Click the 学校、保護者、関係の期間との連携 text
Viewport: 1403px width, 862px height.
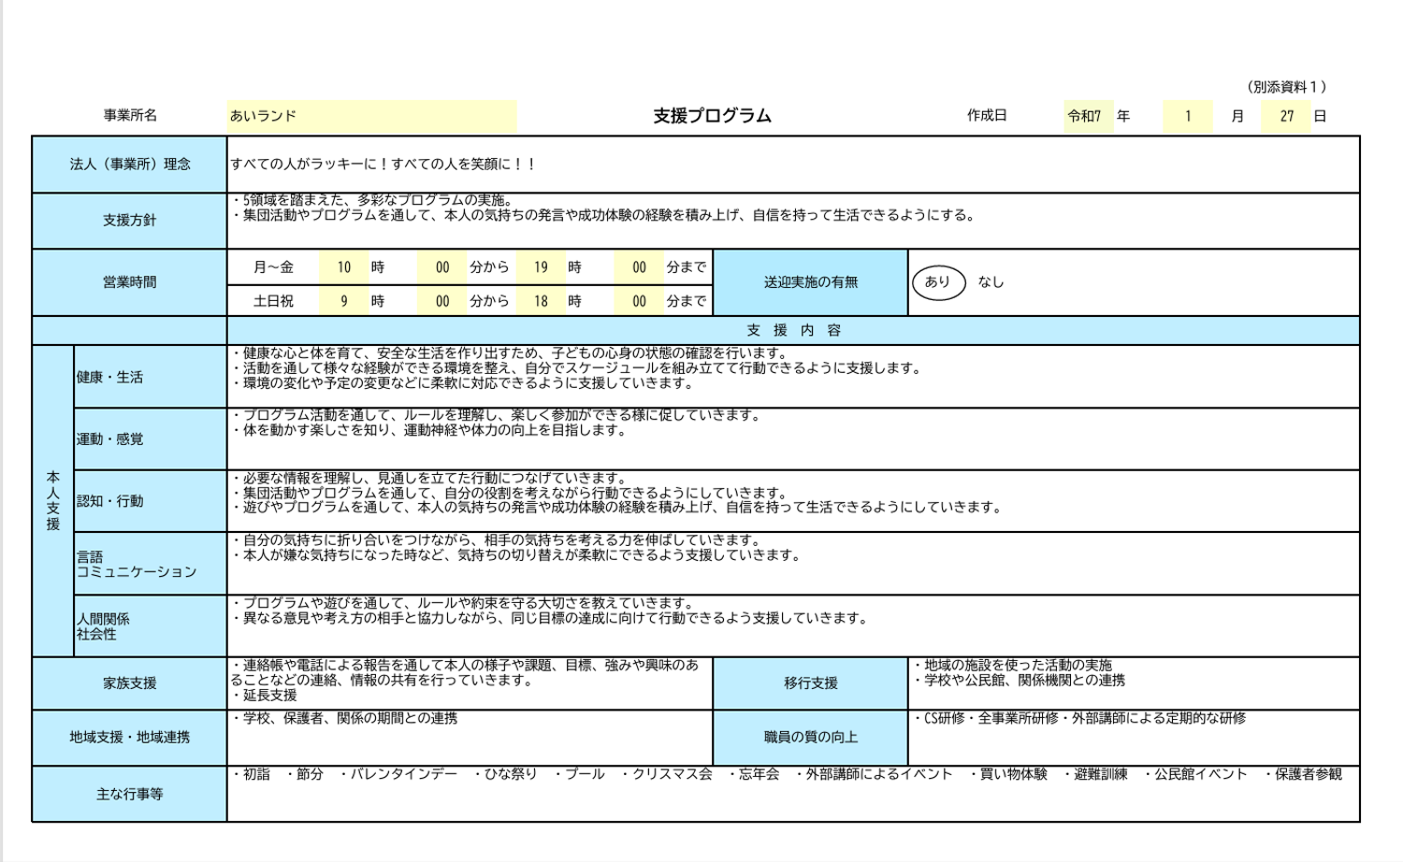click(344, 718)
